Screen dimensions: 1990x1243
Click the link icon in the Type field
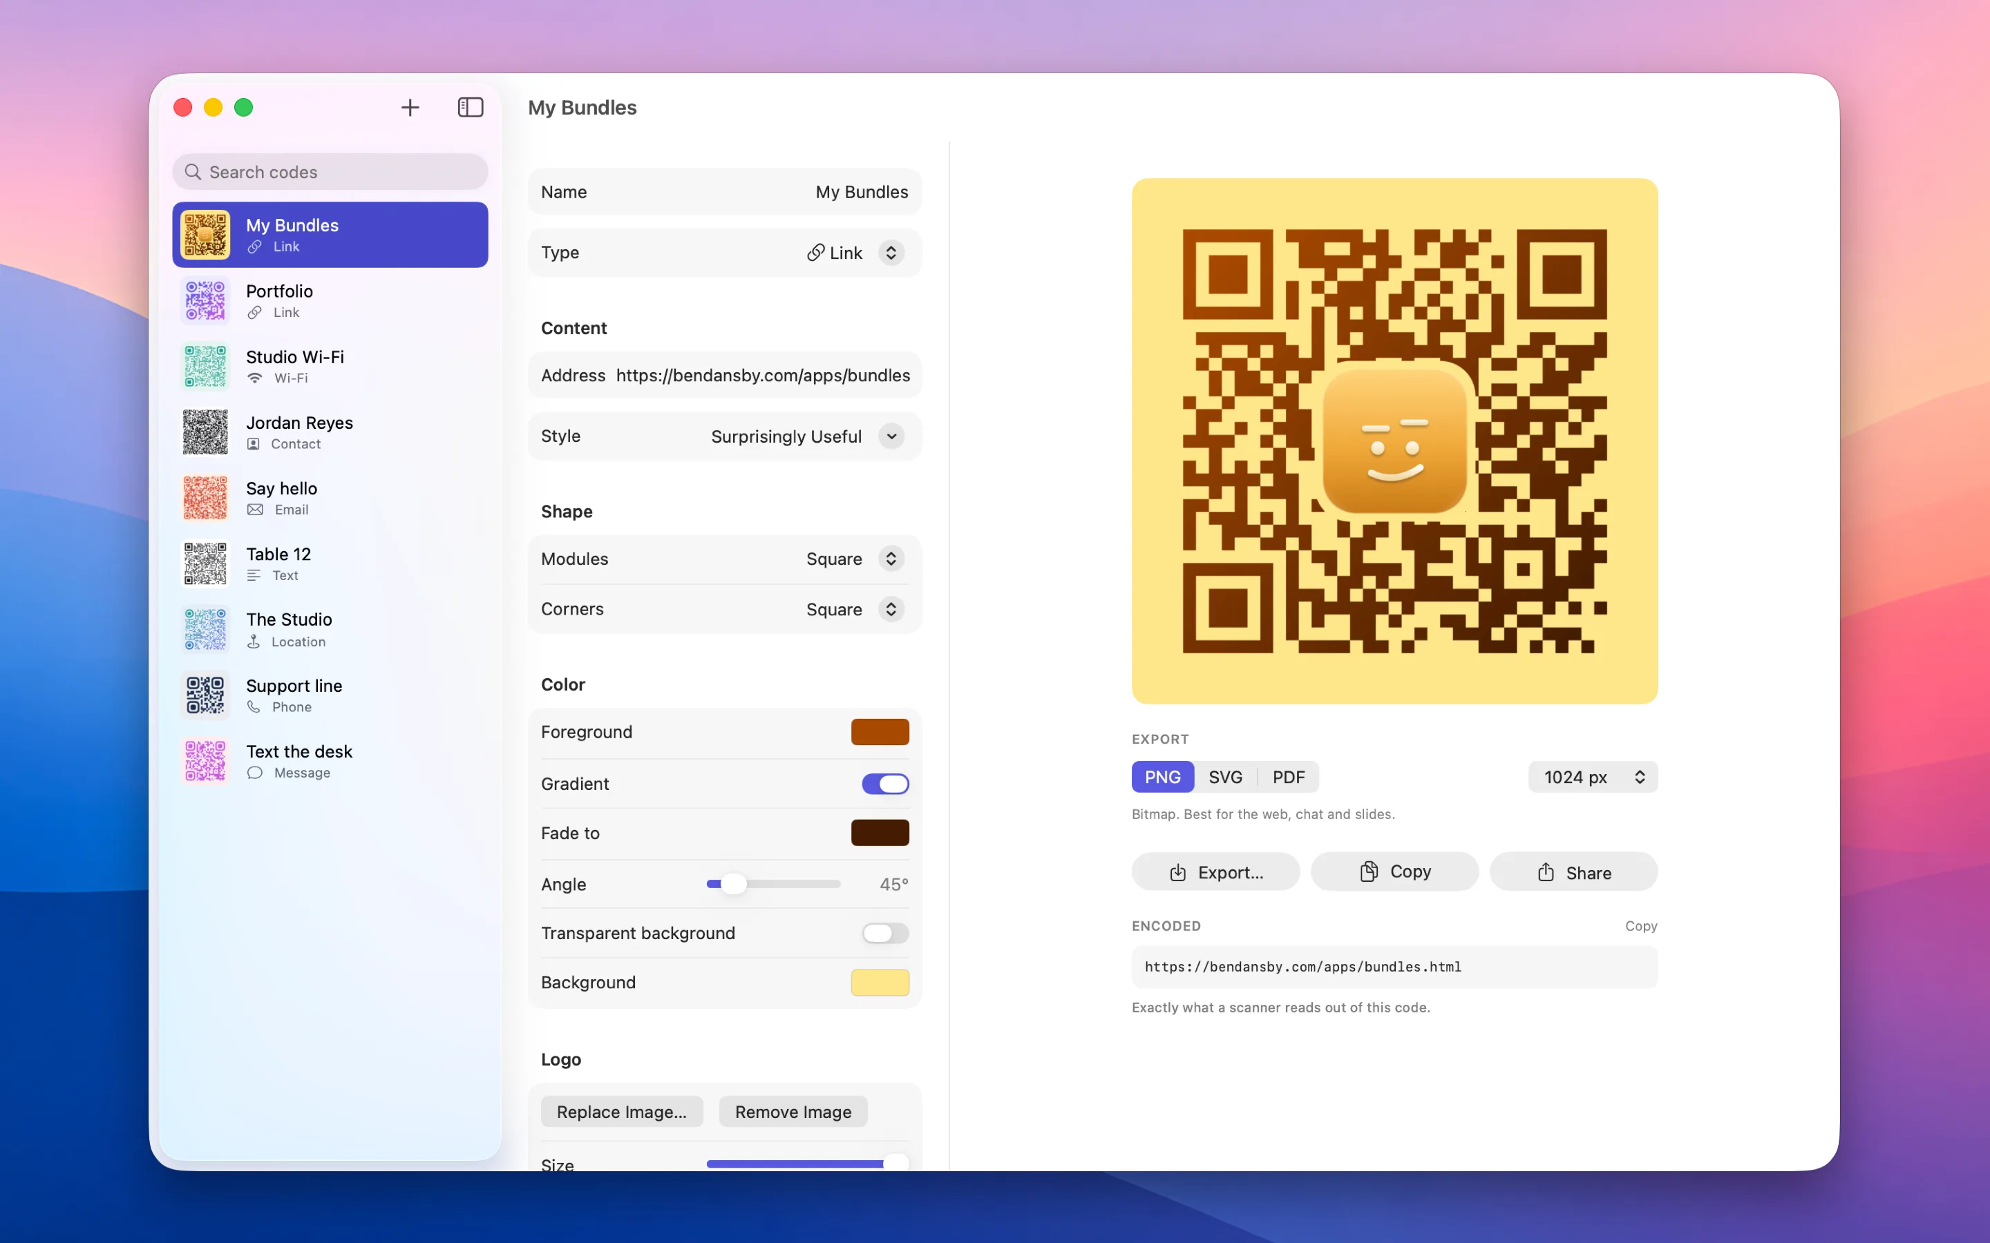click(x=816, y=252)
